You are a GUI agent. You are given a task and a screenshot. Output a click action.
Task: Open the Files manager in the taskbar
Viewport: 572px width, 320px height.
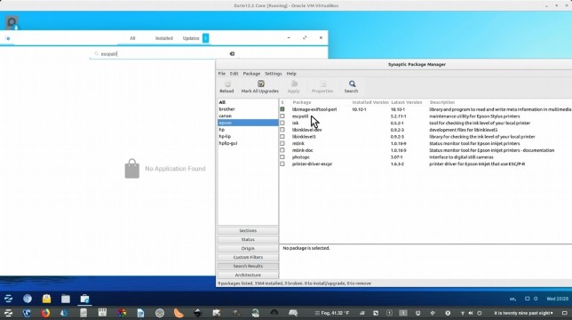pos(66,299)
